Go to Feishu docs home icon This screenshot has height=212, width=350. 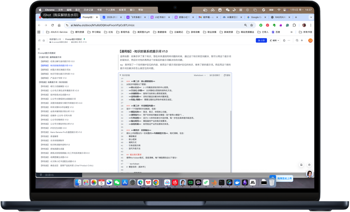[44, 41]
